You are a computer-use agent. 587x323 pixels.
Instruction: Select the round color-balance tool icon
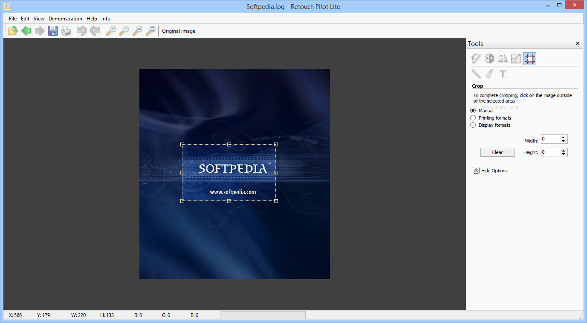(489, 59)
